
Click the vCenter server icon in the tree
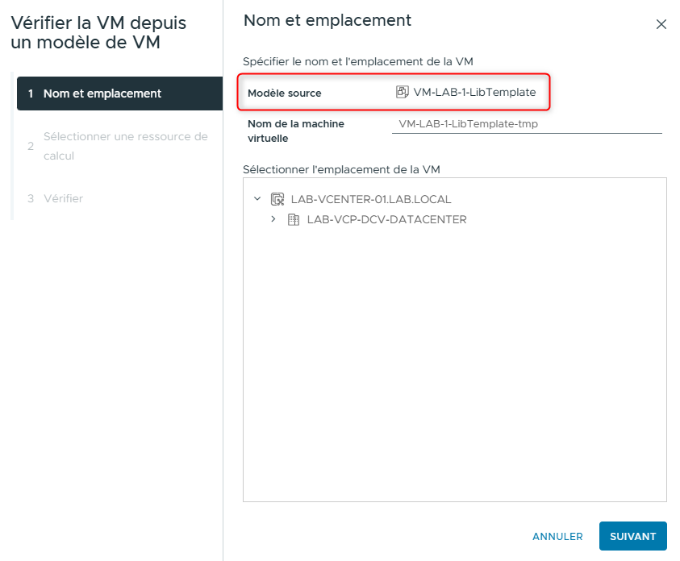pos(277,199)
